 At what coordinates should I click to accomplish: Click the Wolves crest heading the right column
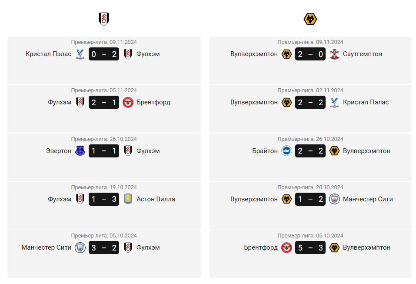[310, 19]
